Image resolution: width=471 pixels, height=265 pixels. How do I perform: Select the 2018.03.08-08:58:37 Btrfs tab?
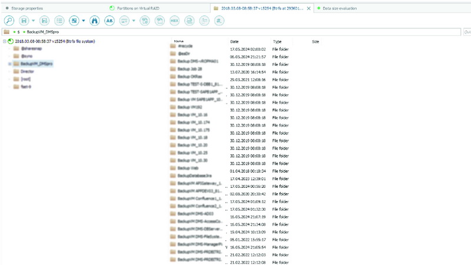pos(262,8)
